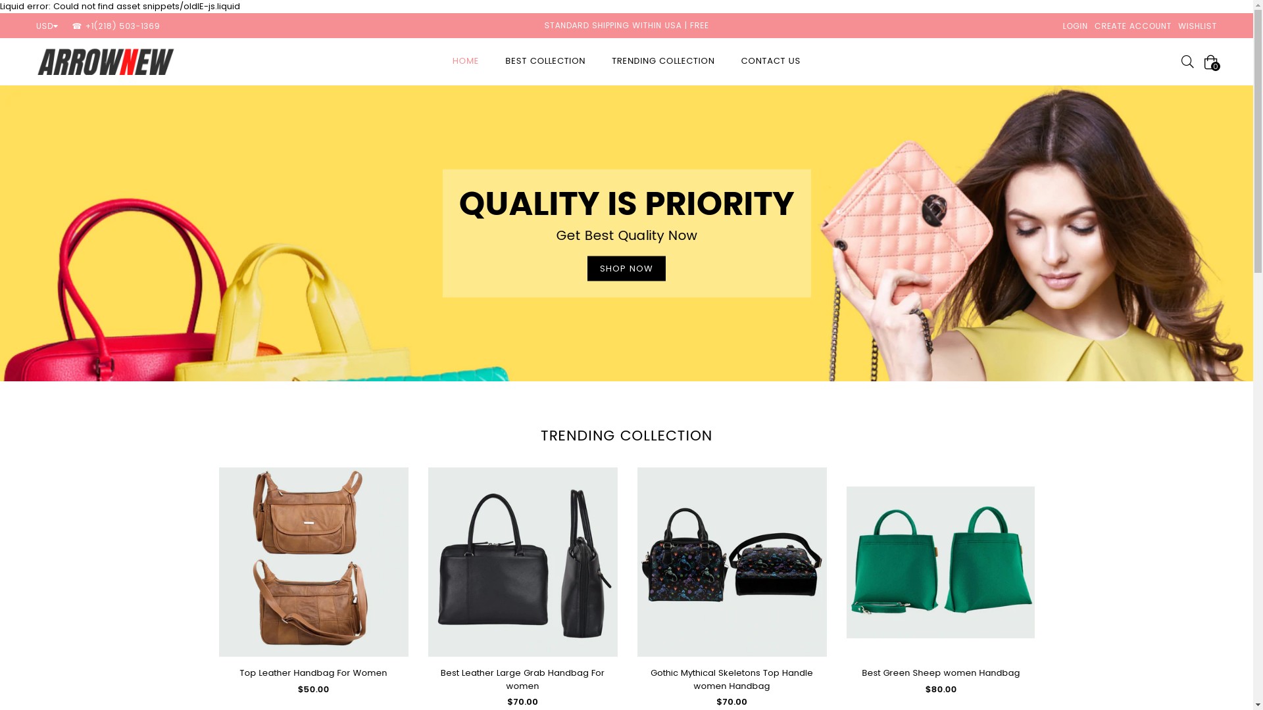The height and width of the screenshot is (710, 1263).
Task: Click the Login link
Action: point(1075,26)
